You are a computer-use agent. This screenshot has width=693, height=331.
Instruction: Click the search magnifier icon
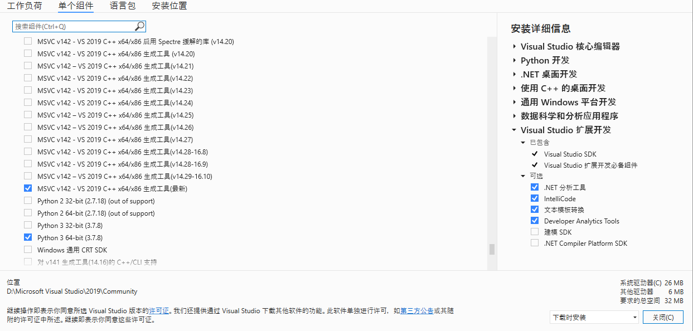pyautogui.click(x=139, y=26)
